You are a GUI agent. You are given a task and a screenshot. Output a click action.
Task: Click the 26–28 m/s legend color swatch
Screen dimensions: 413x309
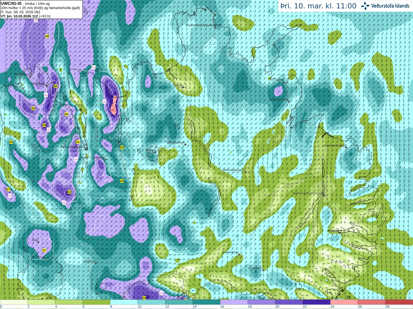(371, 302)
